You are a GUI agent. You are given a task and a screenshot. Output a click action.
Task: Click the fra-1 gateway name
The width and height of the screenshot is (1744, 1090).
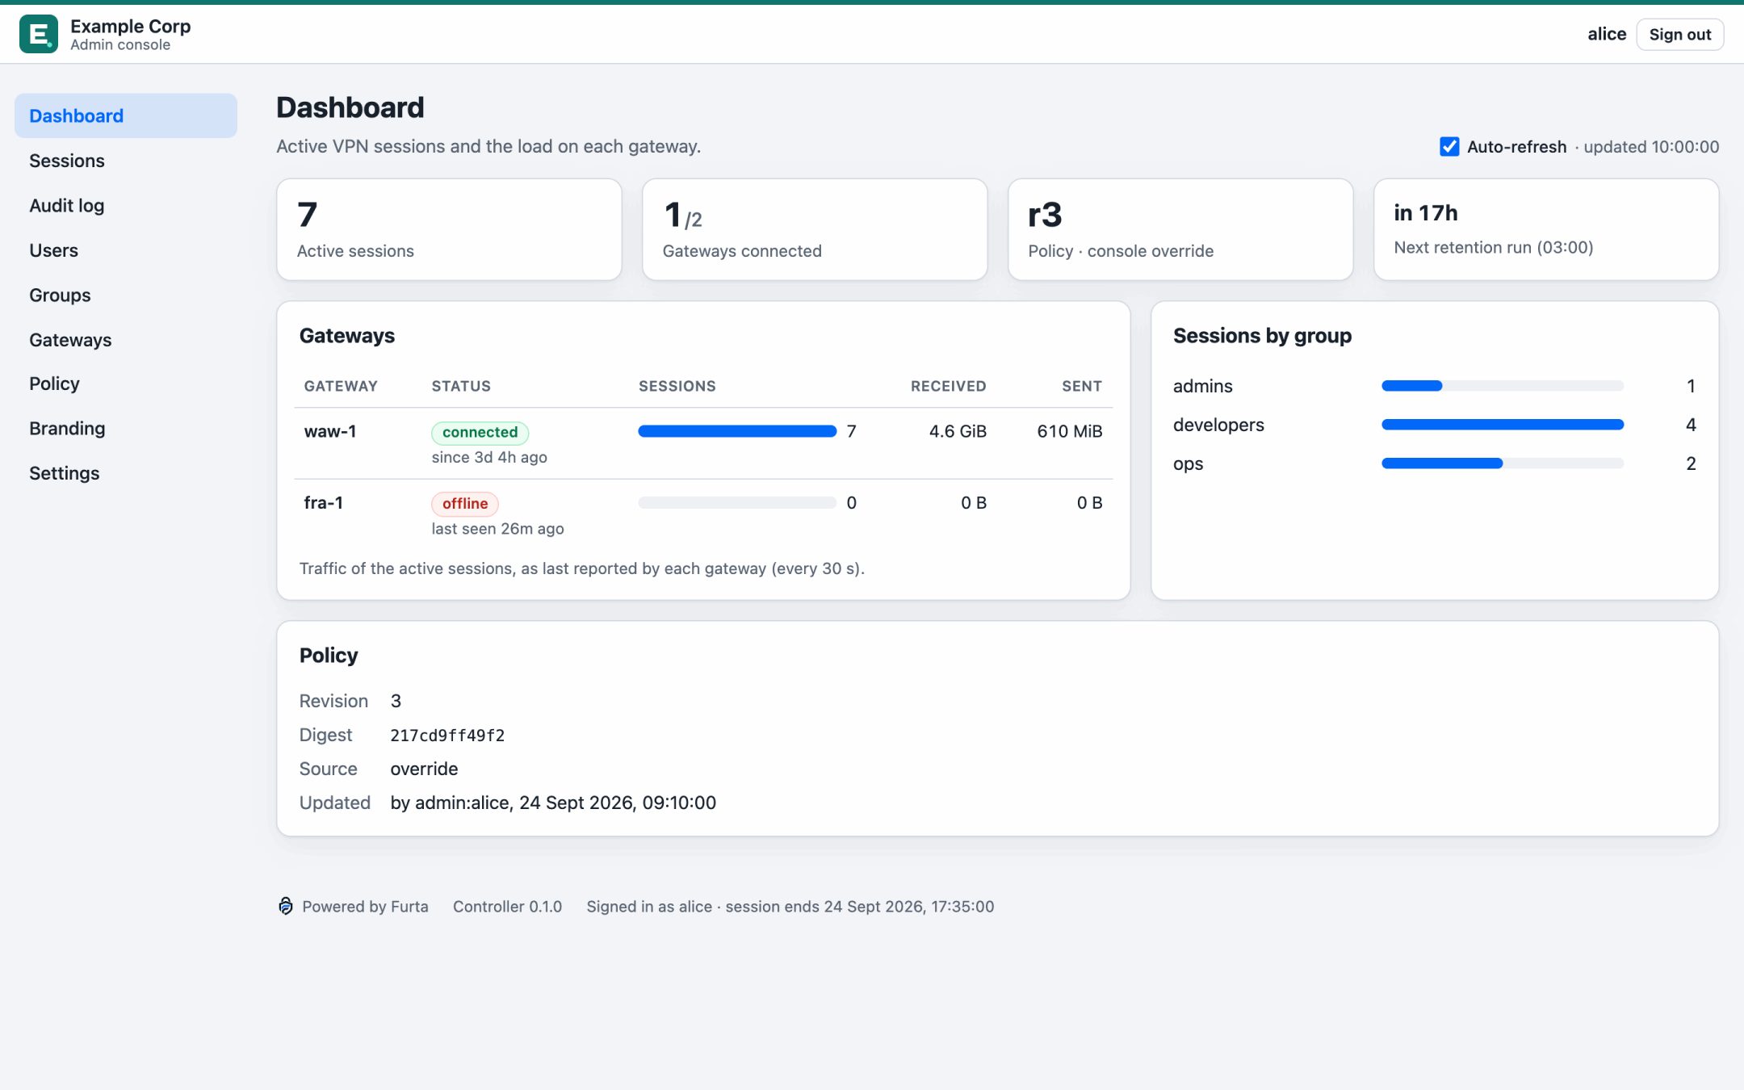coord(323,503)
